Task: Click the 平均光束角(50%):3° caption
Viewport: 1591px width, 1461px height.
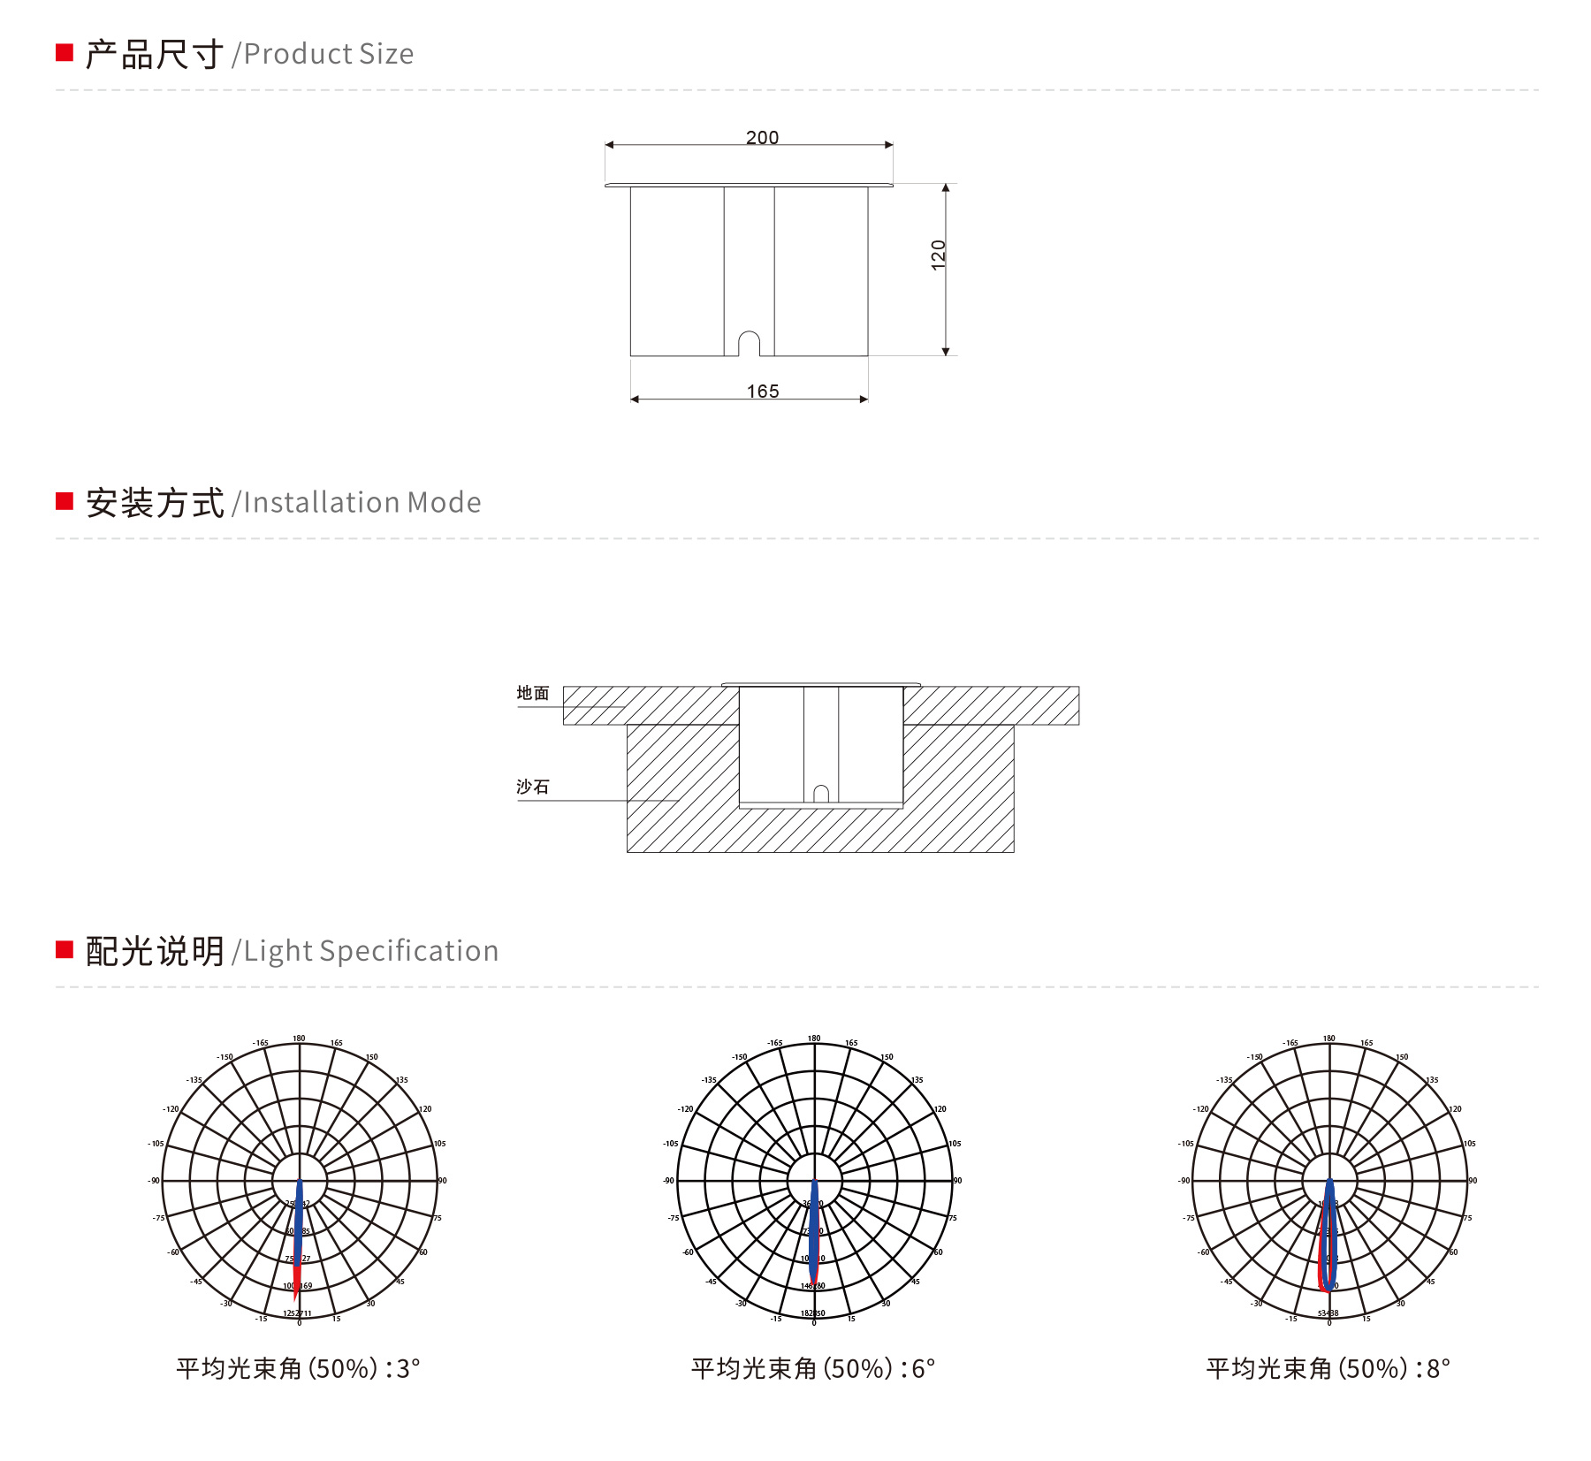Action: (x=298, y=1368)
